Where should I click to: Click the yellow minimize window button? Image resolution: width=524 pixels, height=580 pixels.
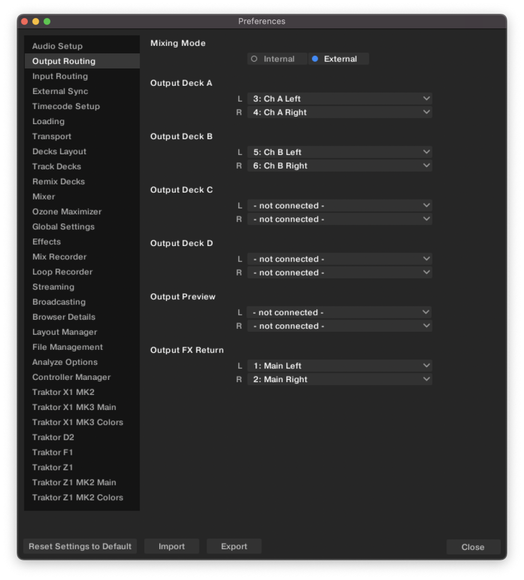36,21
